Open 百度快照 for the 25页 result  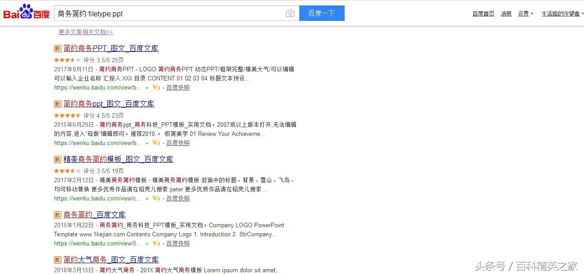178,88
